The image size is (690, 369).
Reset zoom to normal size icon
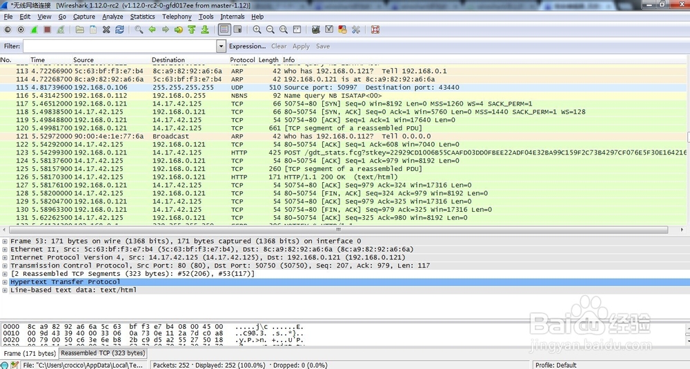click(284, 30)
